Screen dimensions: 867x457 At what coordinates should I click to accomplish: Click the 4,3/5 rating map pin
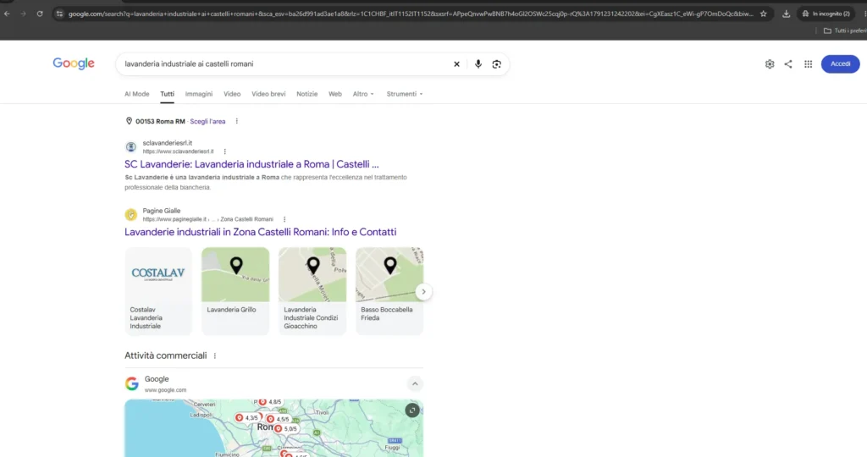click(246, 418)
